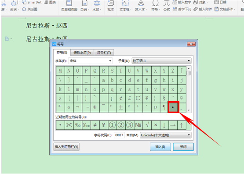Click the symbol grid scrollbar down arrow

coord(189,110)
